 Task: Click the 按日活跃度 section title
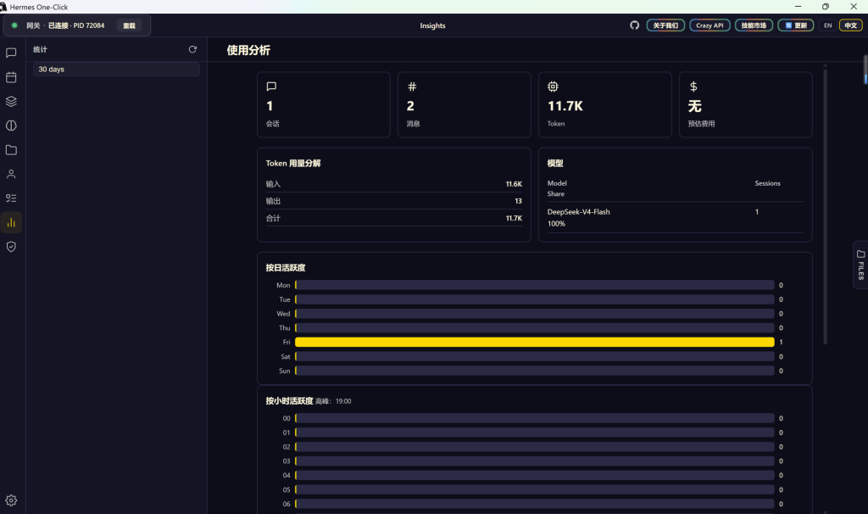286,267
